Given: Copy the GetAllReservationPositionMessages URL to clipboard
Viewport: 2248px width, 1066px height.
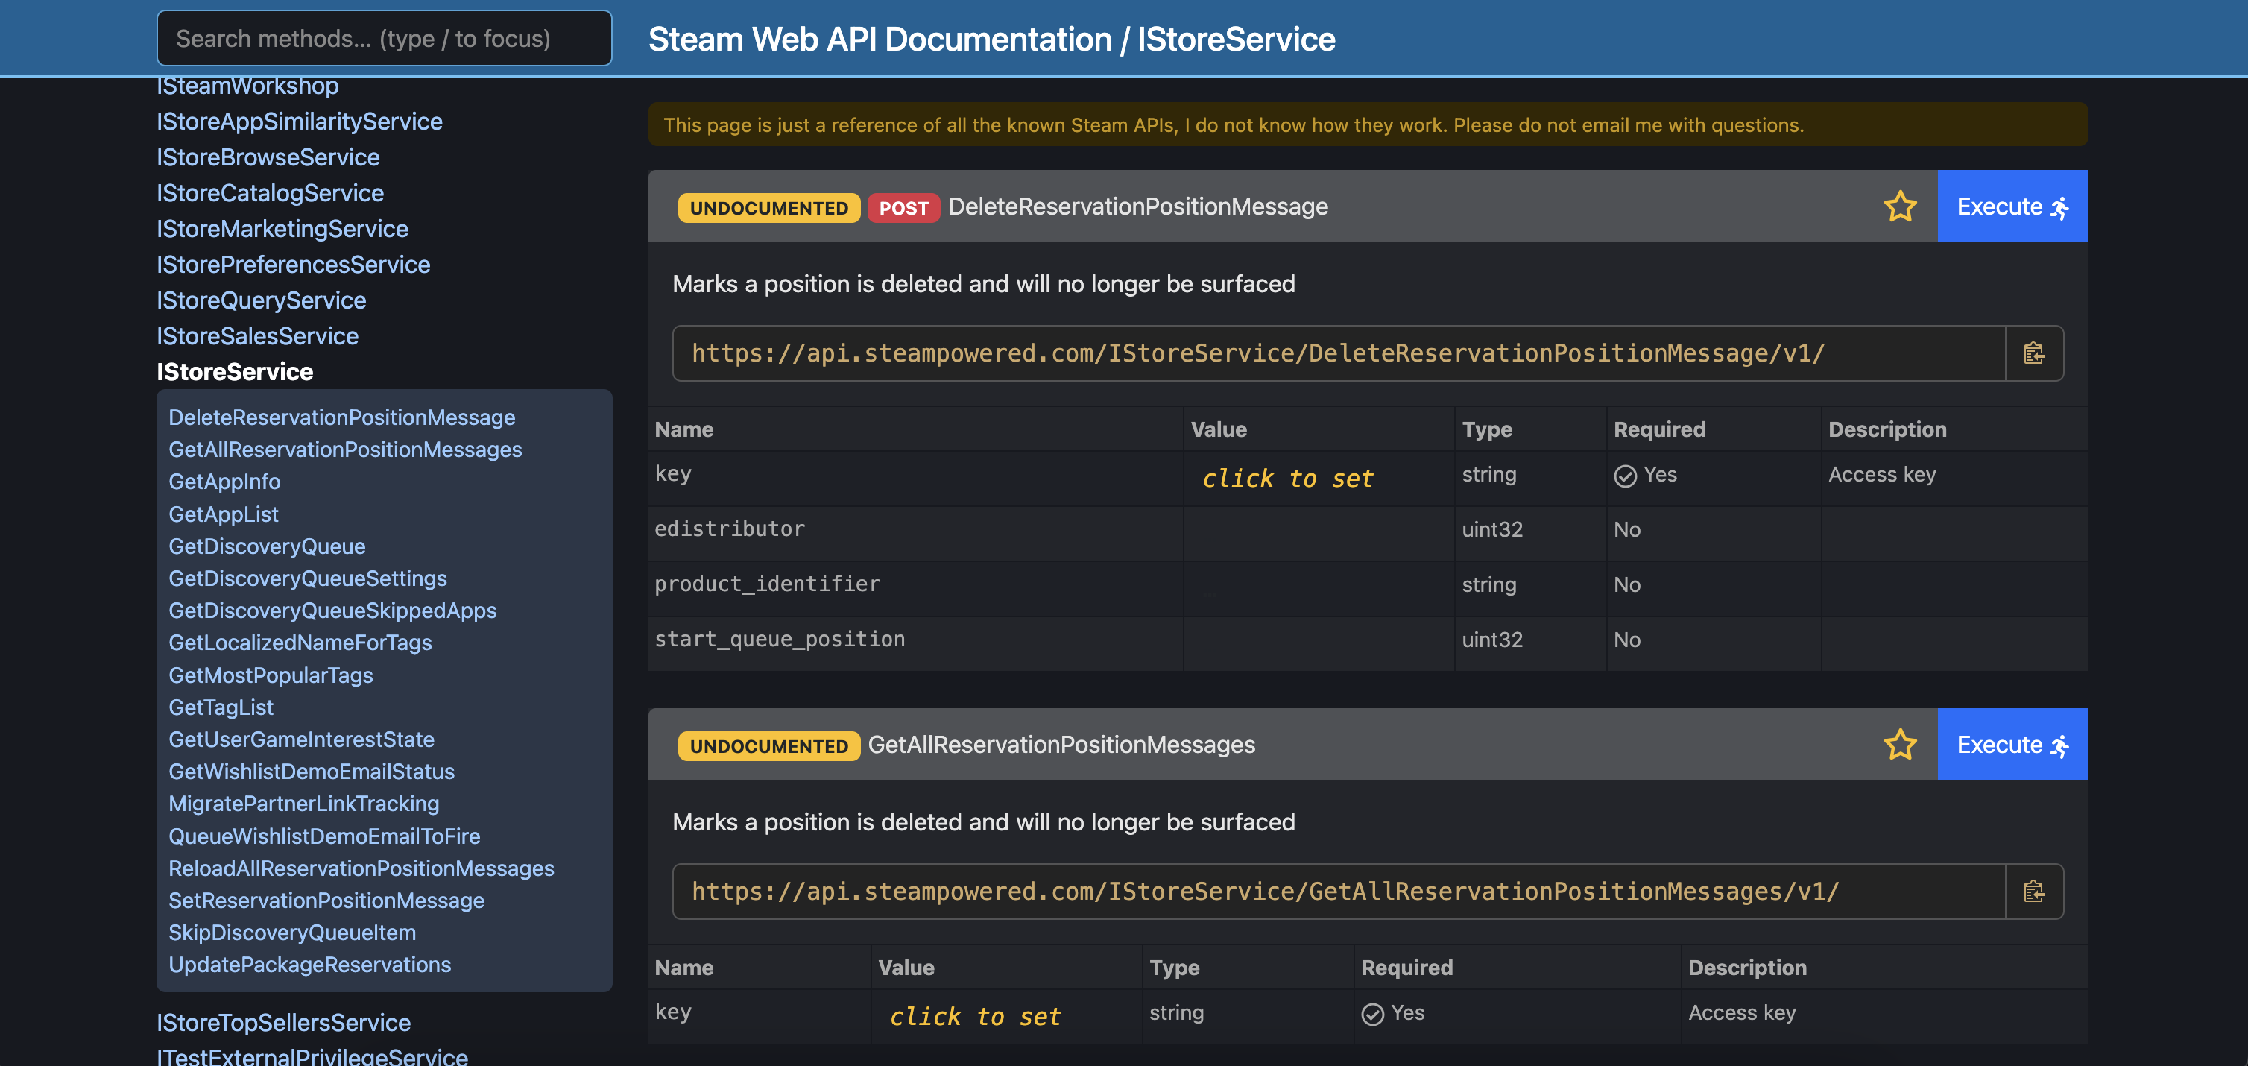Looking at the screenshot, I should tap(2034, 892).
